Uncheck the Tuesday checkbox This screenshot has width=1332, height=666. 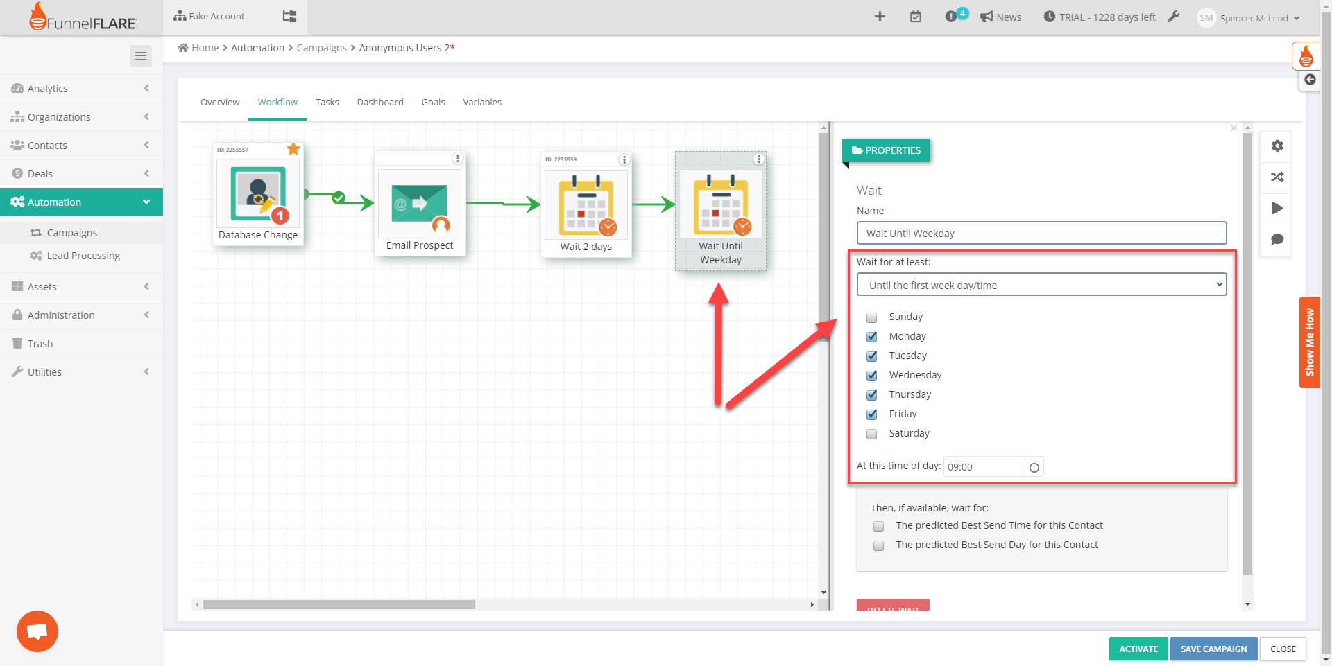(871, 356)
